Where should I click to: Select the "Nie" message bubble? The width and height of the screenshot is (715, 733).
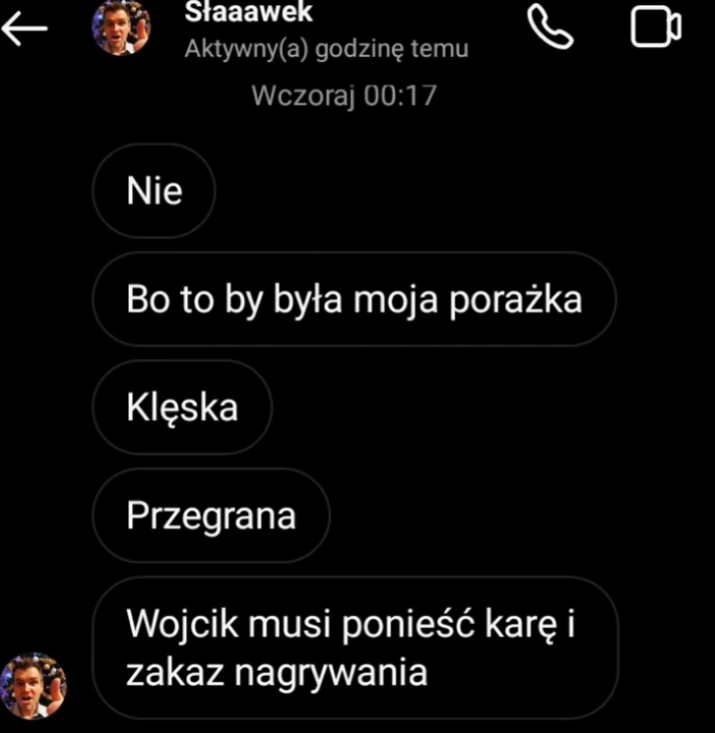click(x=154, y=191)
